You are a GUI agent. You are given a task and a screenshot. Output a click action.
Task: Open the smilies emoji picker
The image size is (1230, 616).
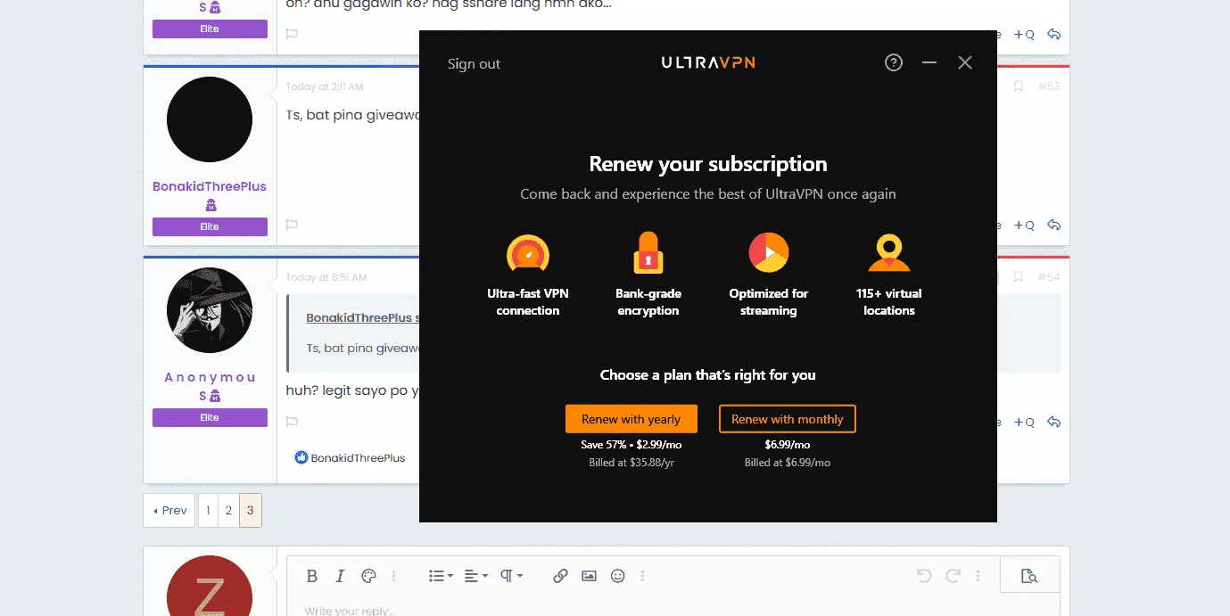coord(617,576)
